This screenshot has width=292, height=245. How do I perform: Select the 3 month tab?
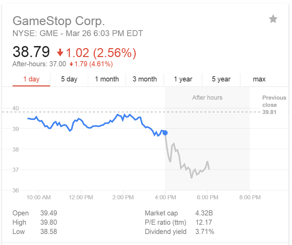[x=145, y=79]
